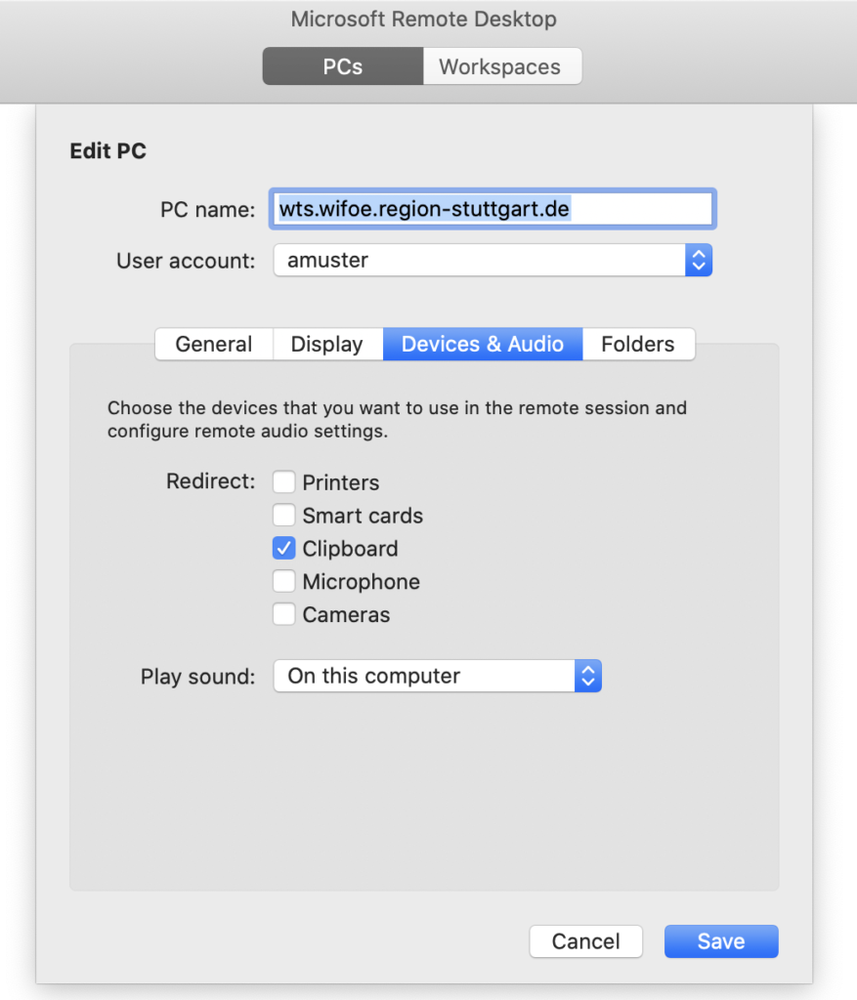Click the Clipboard label text

pos(350,549)
